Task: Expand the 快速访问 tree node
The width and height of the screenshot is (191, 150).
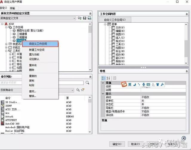Action: click(6, 44)
